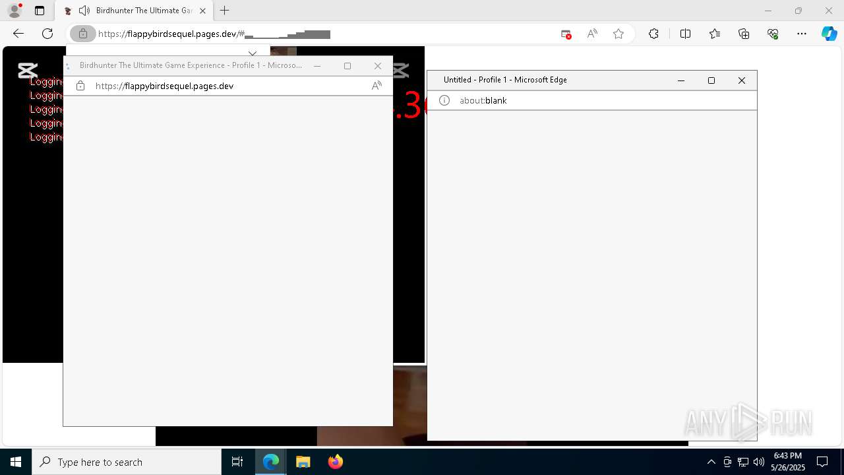
Task: Refresh the current page
Action: click(47, 34)
